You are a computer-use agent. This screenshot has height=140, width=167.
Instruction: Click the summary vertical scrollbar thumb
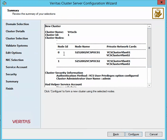tap(149, 48)
